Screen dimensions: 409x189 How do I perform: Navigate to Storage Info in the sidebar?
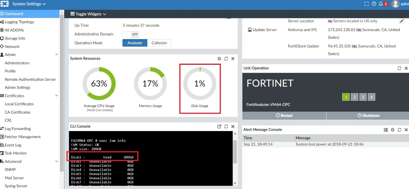[15, 38]
